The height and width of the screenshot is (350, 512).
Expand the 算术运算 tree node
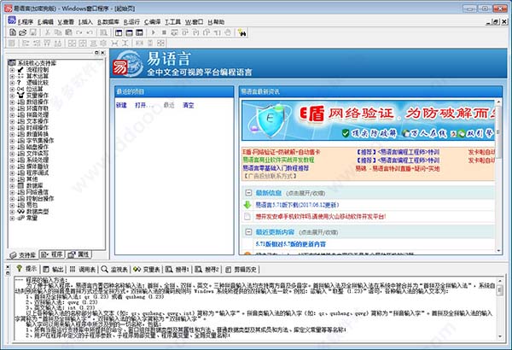coord(12,76)
